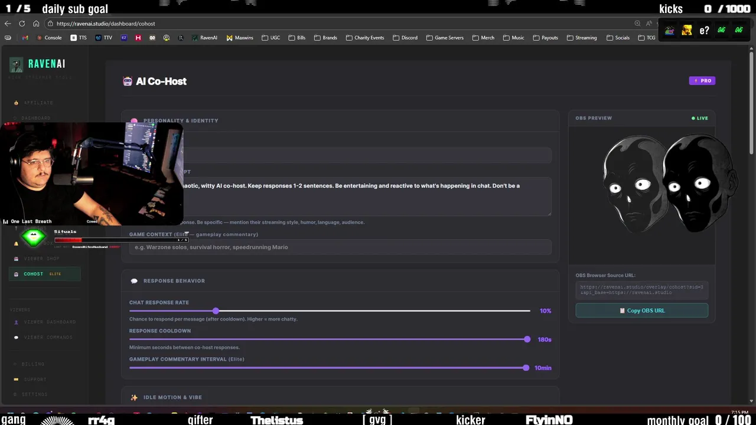Open the red H bookmark icon
This screenshot has height=425, width=756.
point(138,38)
